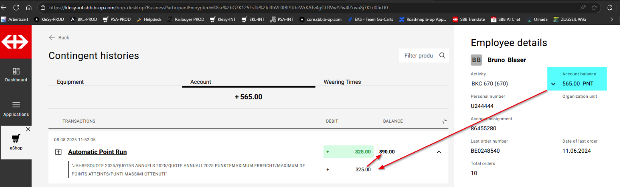620x187 pixels.
Task: Click the browser refresh icon
Action: (16, 8)
